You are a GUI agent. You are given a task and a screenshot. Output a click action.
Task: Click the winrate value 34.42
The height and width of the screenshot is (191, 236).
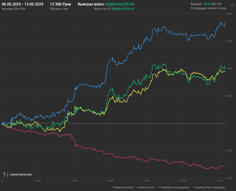click(207, 4)
